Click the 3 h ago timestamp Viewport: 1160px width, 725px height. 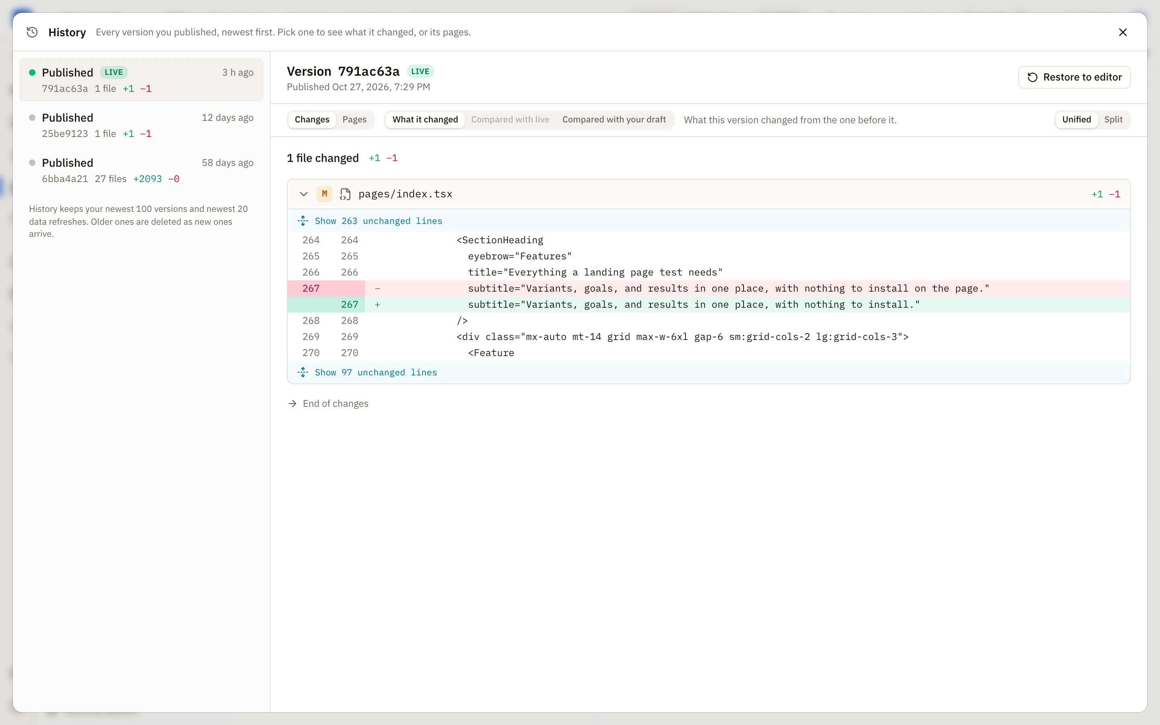238,72
